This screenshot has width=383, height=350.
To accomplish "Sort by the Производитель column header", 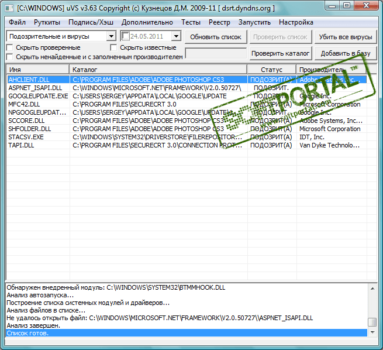I will (331, 70).
